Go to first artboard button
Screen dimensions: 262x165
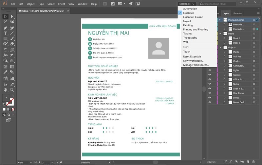35,162
